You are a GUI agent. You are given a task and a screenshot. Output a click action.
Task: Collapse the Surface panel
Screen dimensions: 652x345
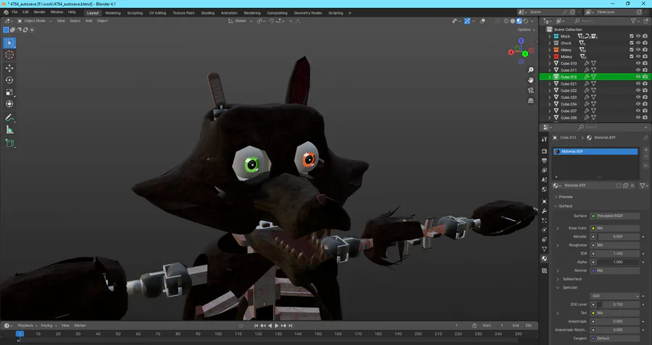click(x=565, y=206)
